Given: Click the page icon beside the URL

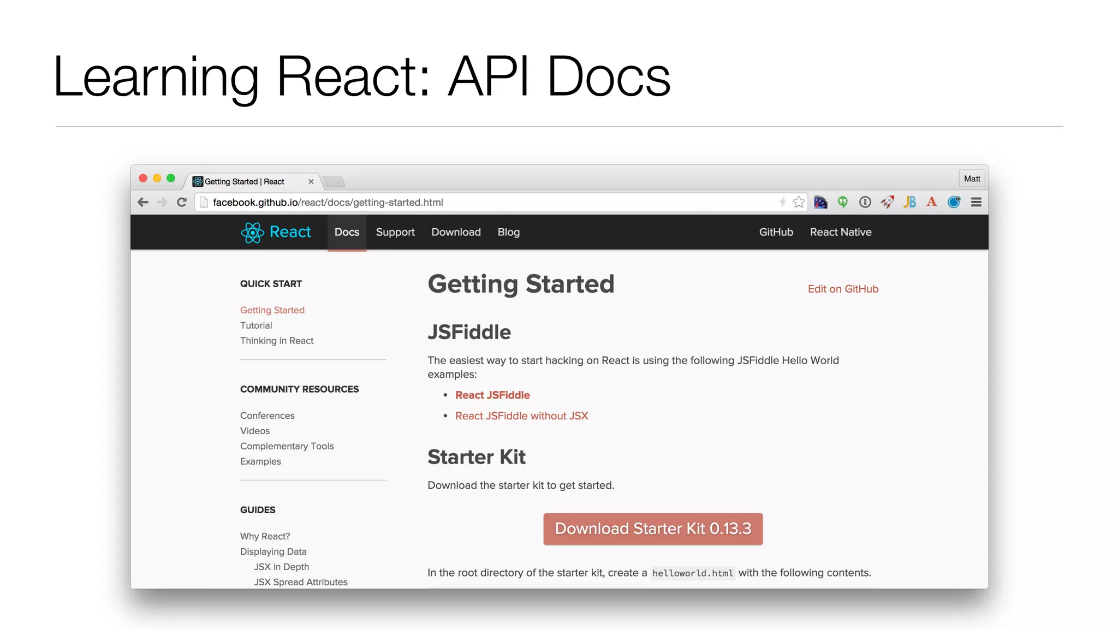Looking at the screenshot, I should [x=204, y=202].
